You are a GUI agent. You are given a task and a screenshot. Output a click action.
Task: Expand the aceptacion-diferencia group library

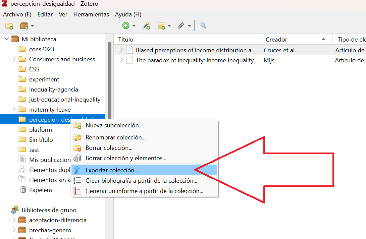pyautogui.click(x=14, y=220)
